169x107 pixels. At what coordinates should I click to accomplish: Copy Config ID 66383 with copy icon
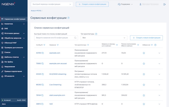tap(43, 85)
